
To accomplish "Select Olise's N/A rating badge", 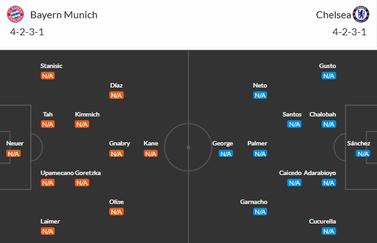I will [x=116, y=212].
